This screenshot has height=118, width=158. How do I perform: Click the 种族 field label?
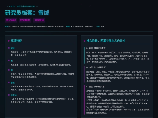68,27
